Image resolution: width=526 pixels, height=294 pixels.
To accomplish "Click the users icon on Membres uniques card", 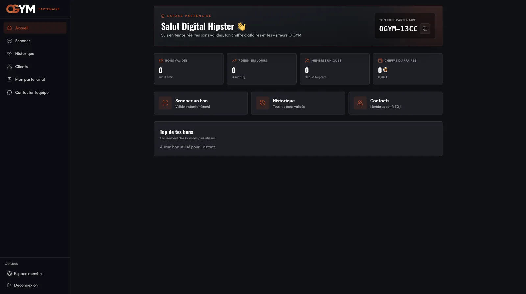I will [x=307, y=61].
